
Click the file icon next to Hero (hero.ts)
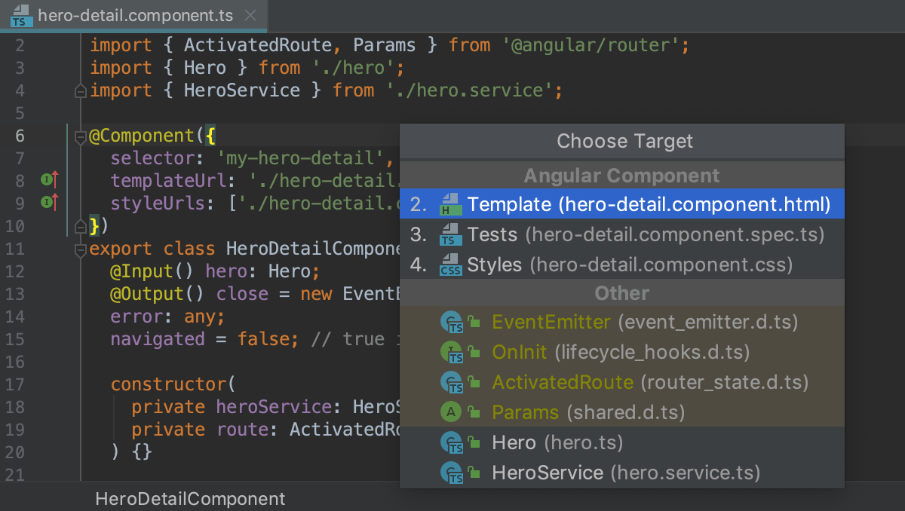pos(450,442)
